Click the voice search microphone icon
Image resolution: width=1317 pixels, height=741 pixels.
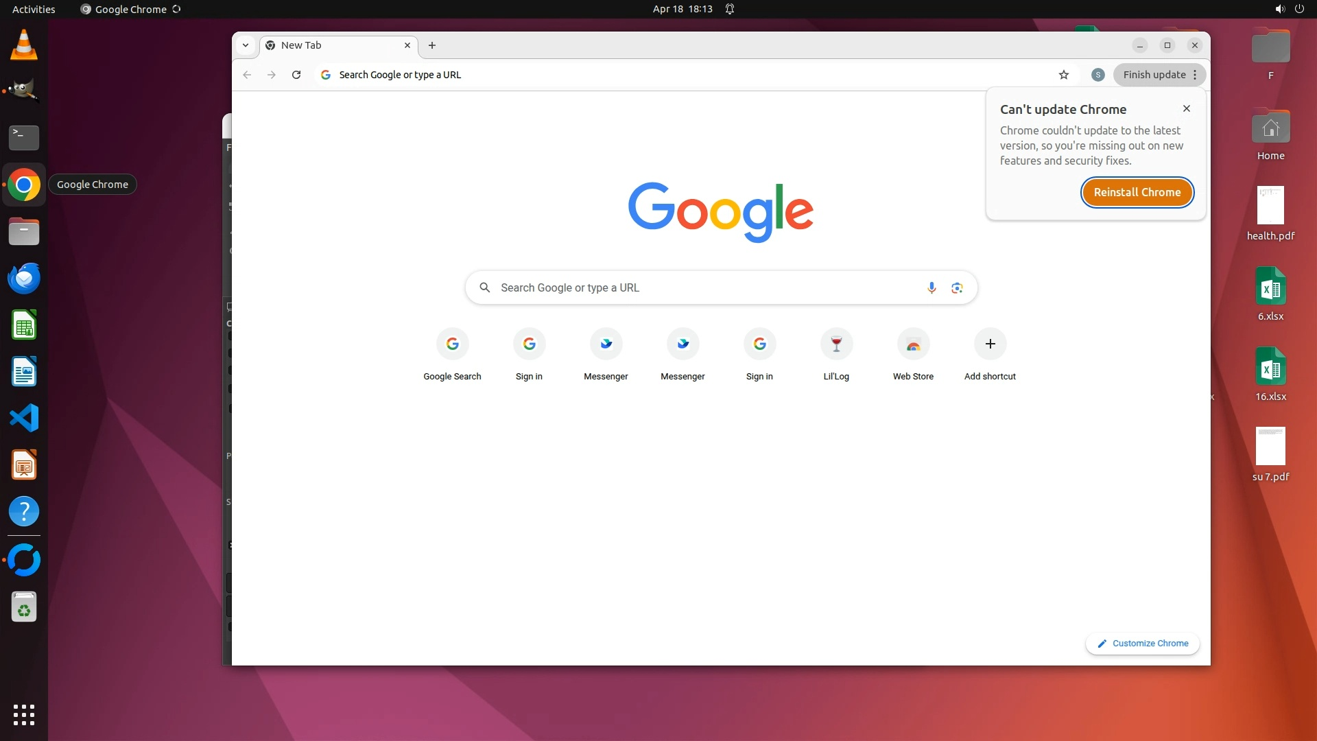point(932,287)
